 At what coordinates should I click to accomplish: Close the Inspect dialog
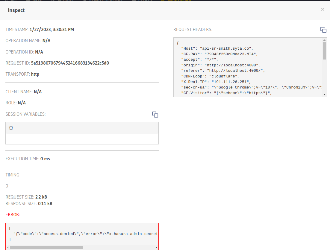(323, 9)
